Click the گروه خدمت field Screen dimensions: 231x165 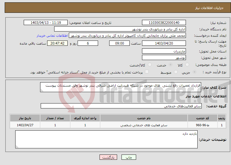(x=121, y=106)
